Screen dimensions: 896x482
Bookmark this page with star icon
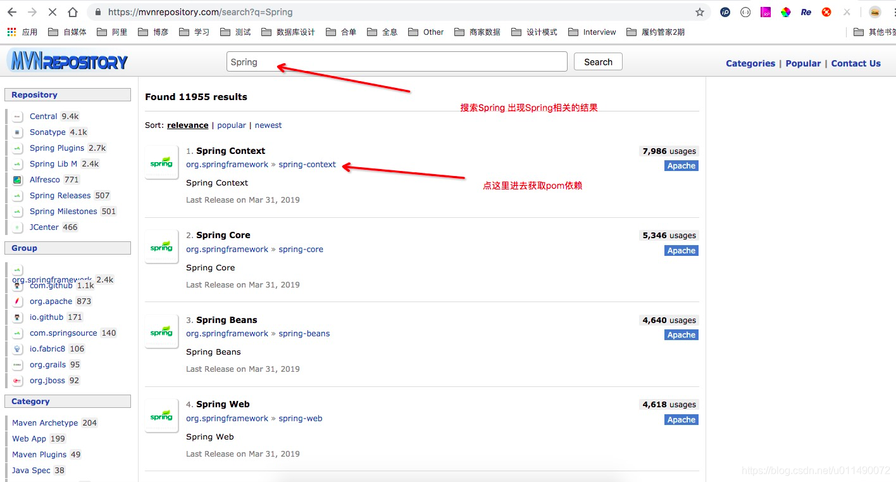tap(700, 12)
